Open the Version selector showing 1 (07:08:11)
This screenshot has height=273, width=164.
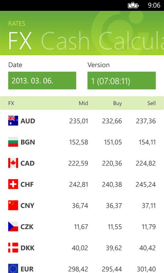[121, 81]
